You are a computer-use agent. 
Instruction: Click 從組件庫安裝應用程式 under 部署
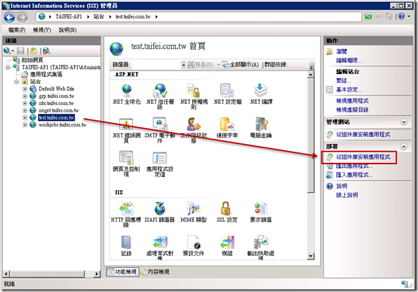(x=363, y=157)
